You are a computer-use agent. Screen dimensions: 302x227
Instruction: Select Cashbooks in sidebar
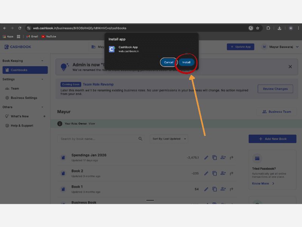coord(25,70)
